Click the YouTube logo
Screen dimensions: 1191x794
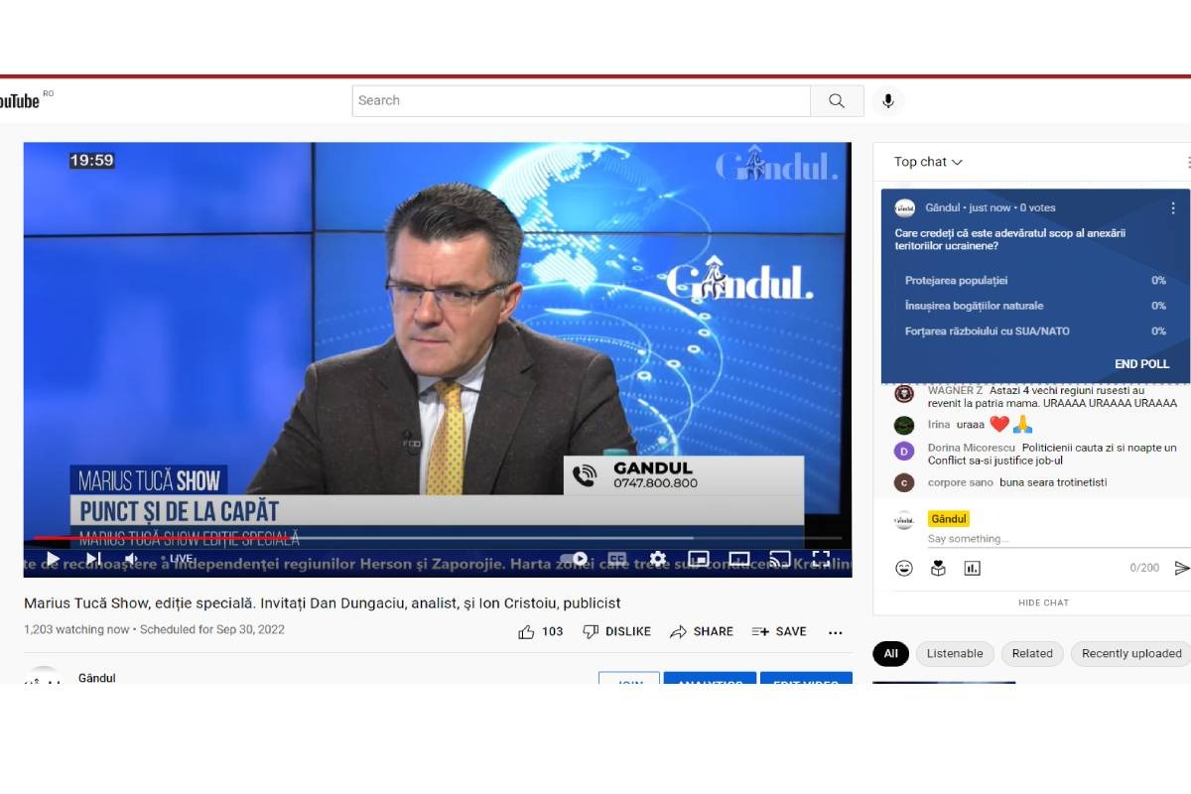[19, 100]
